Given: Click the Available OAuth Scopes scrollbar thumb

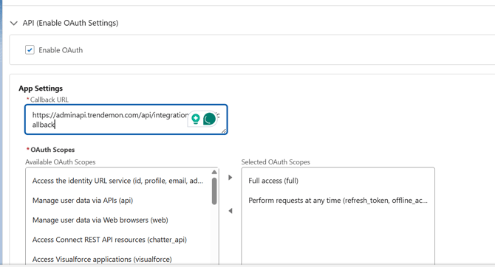Looking at the screenshot, I should pyautogui.click(x=214, y=191).
